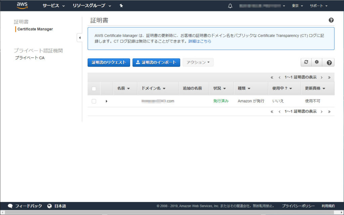Click 証明書のインポート button
The width and height of the screenshot is (344, 215).
coord(156,62)
